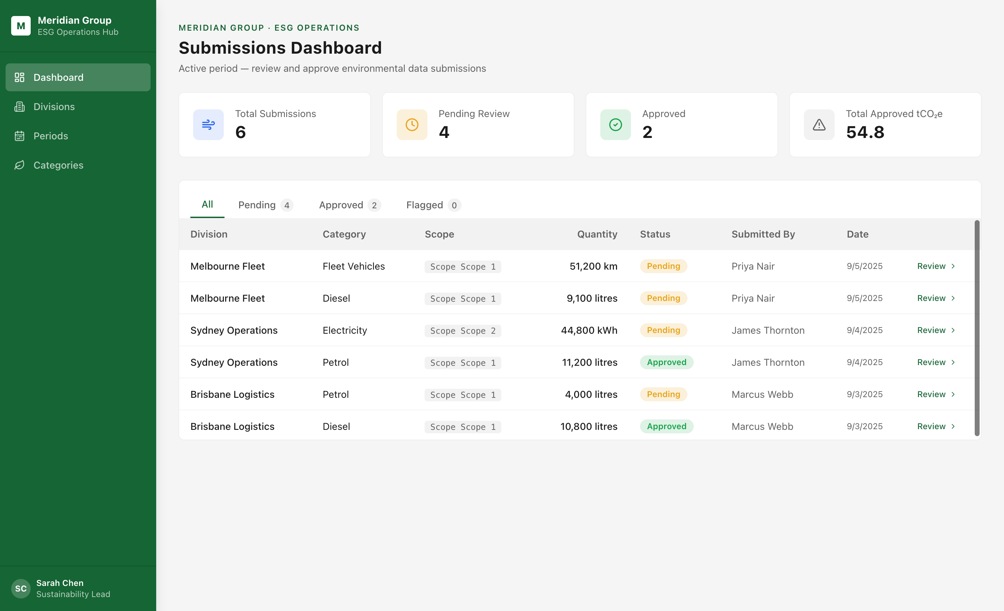Click the Scope column header
This screenshot has width=1004, height=611.
coord(439,234)
